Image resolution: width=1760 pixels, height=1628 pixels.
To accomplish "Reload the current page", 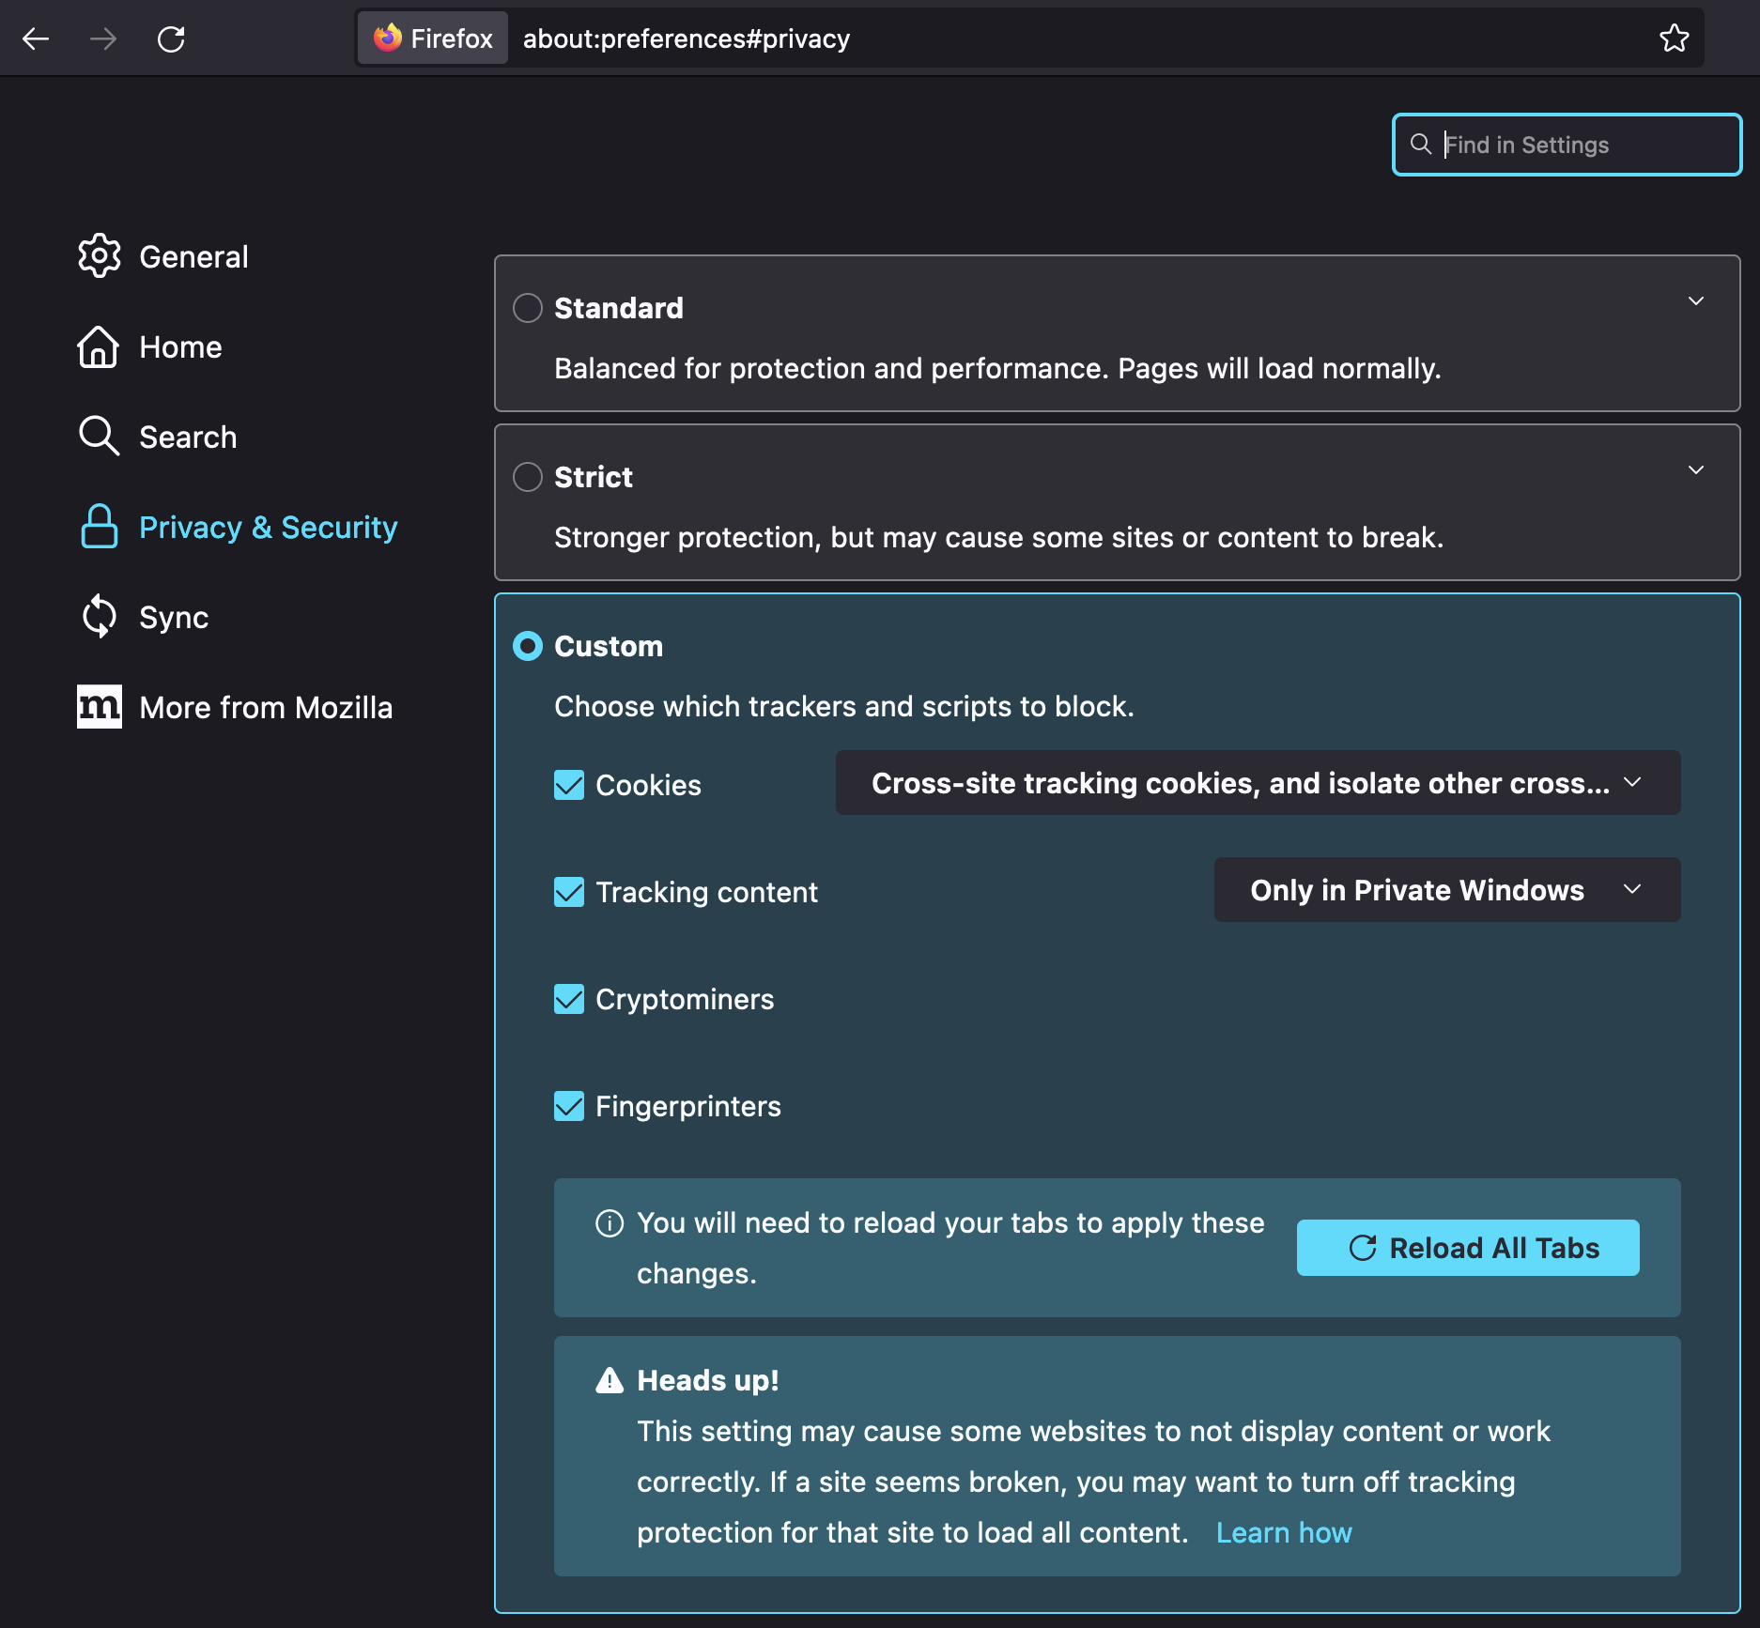I will [171, 38].
